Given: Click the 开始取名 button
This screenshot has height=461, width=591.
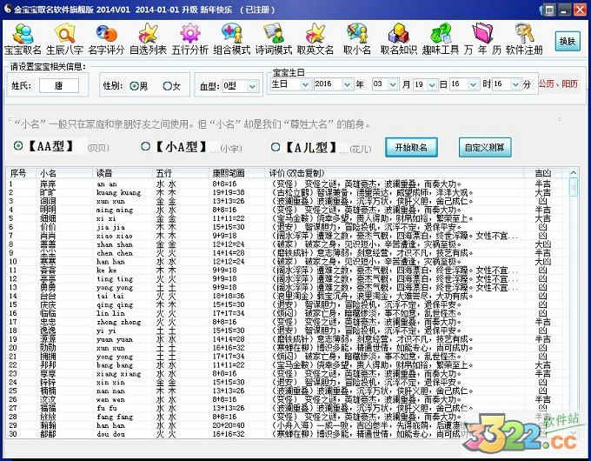Looking at the screenshot, I should (x=411, y=147).
